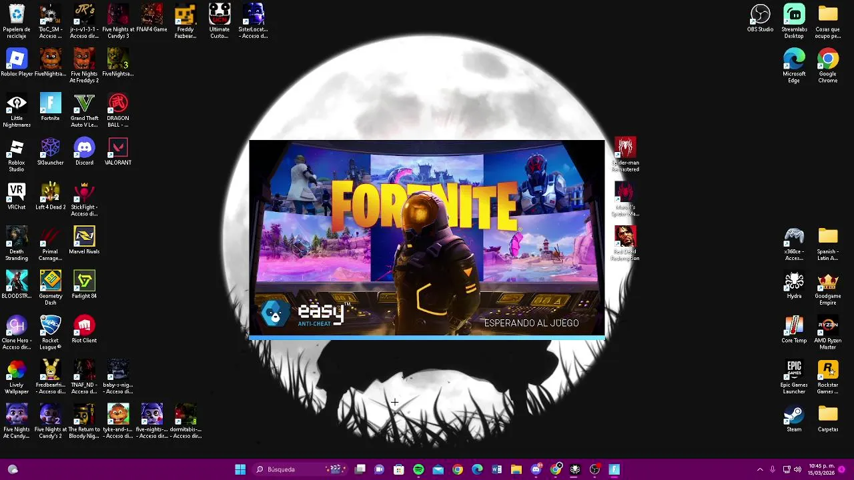This screenshot has height=480, width=854.
Task: Select the Goodgame Empire icon
Action: pos(828,288)
